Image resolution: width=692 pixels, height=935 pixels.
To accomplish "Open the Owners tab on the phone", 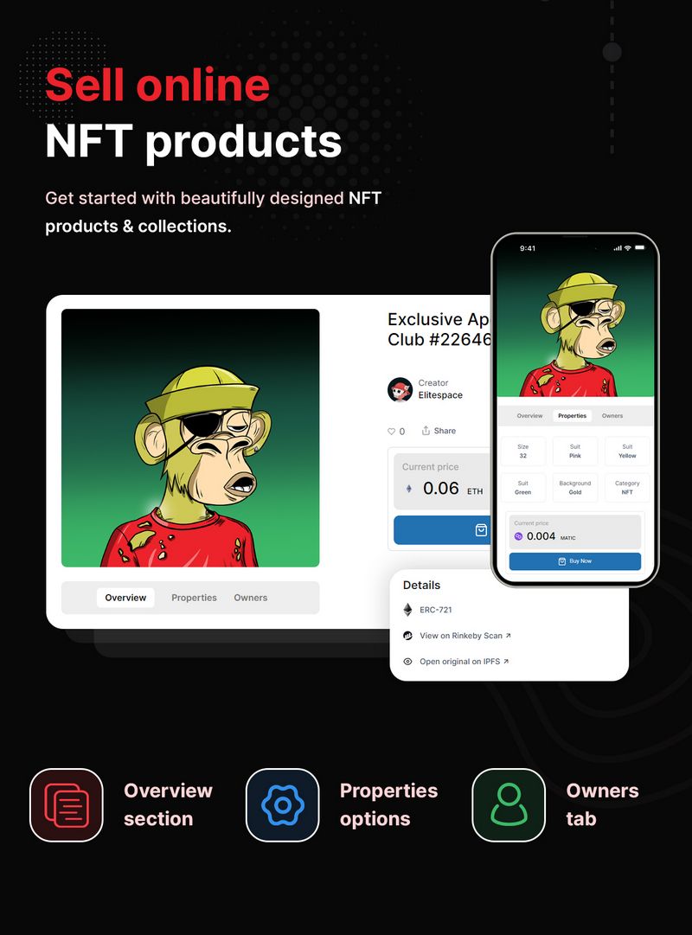I will pos(612,416).
